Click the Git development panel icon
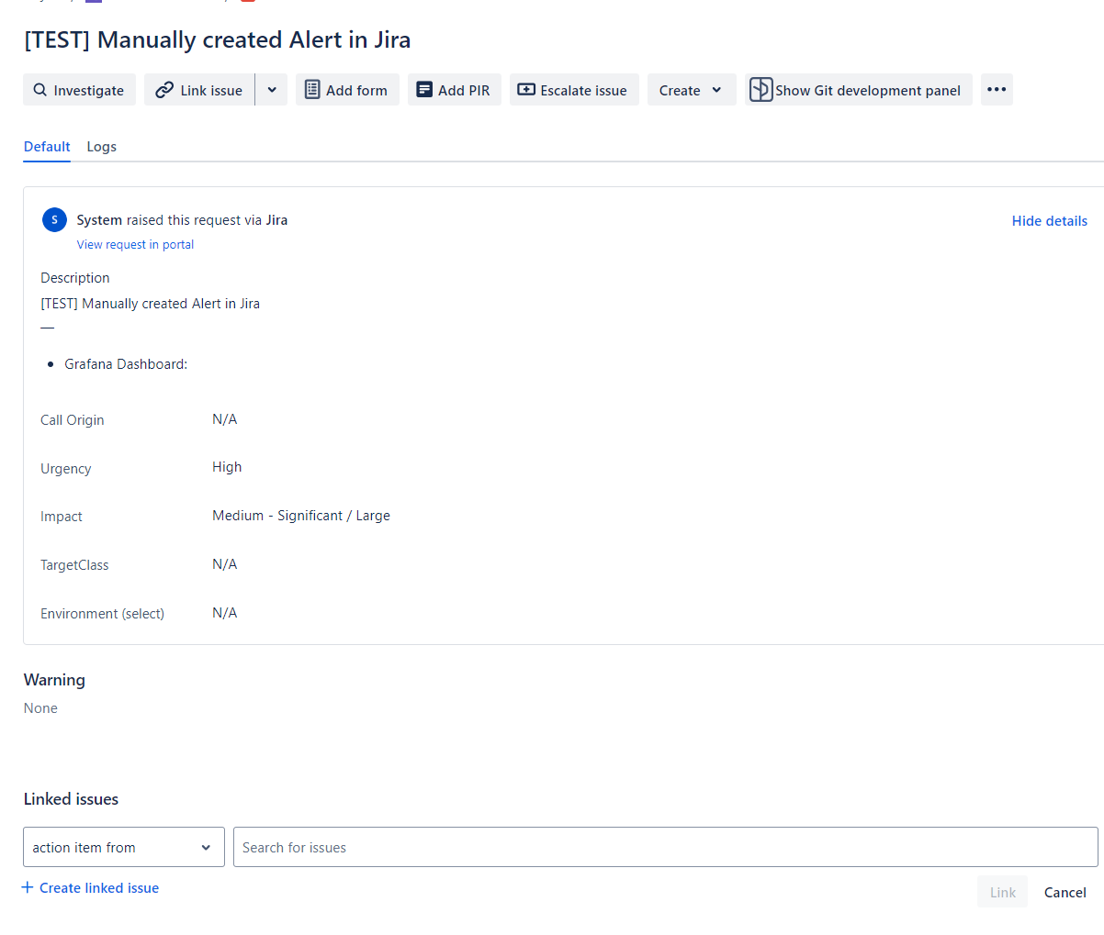 click(760, 90)
